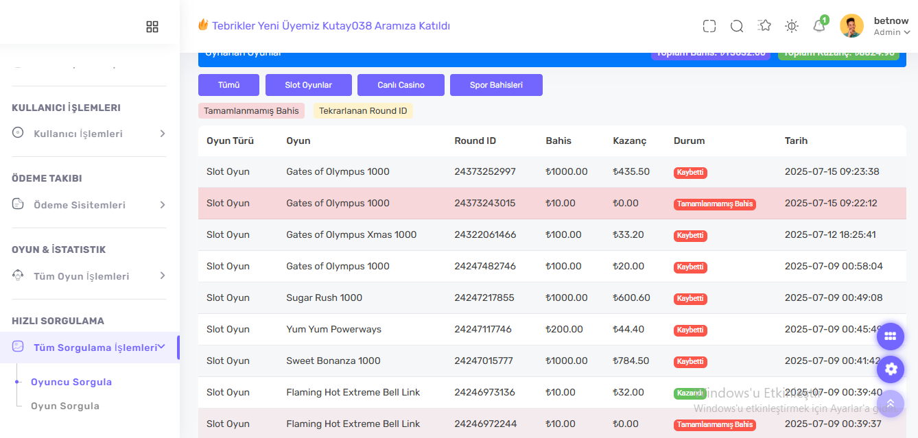Toggle light/dark theme sun icon
The image size is (918, 438).
(x=792, y=26)
